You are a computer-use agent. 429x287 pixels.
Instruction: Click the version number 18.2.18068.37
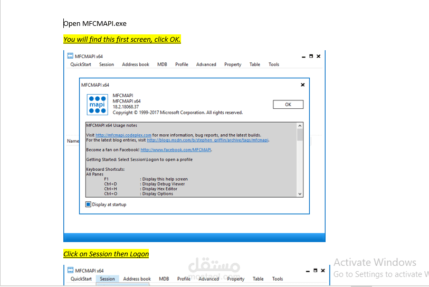pos(126,107)
